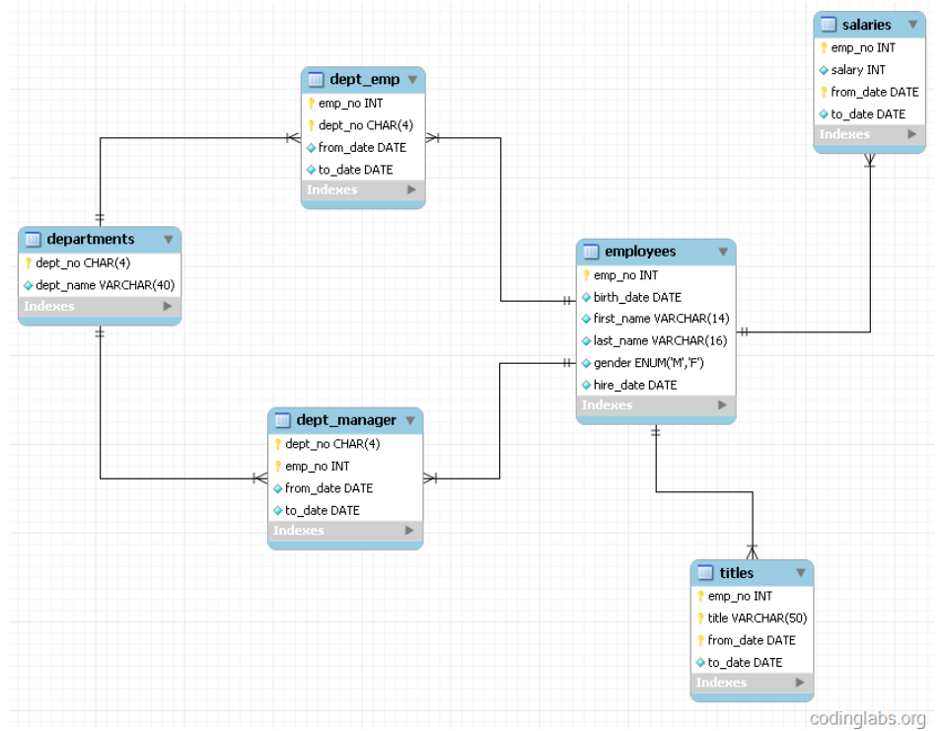Expand Indexes section of departments table
Screen dimensions: 941x731
pos(168,306)
